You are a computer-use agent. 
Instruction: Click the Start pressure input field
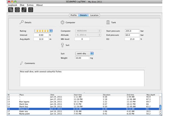(x=132, y=31)
